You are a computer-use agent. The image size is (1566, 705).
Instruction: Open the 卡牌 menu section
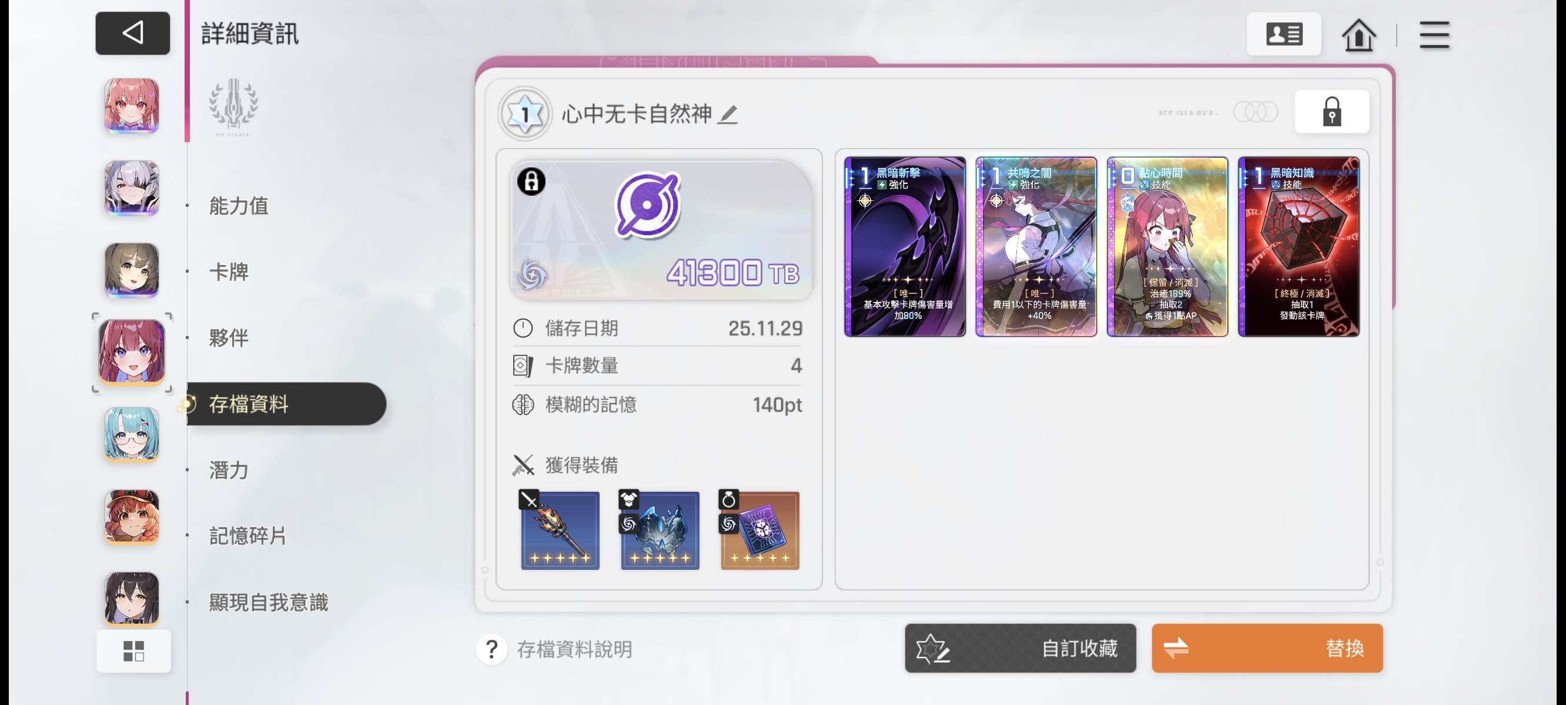[x=229, y=271]
